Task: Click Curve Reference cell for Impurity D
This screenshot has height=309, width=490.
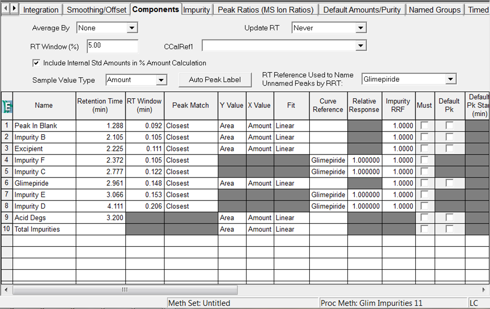Action: pyautogui.click(x=328, y=206)
